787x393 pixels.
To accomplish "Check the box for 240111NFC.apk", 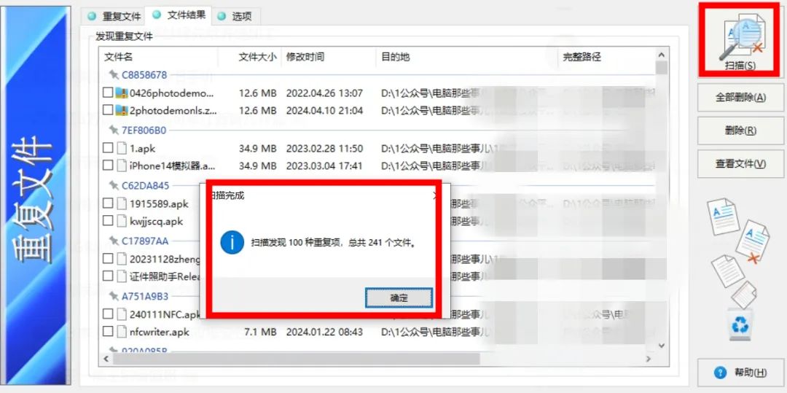I will coord(107,314).
